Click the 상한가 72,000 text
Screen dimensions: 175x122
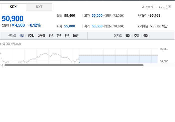point(114,15)
